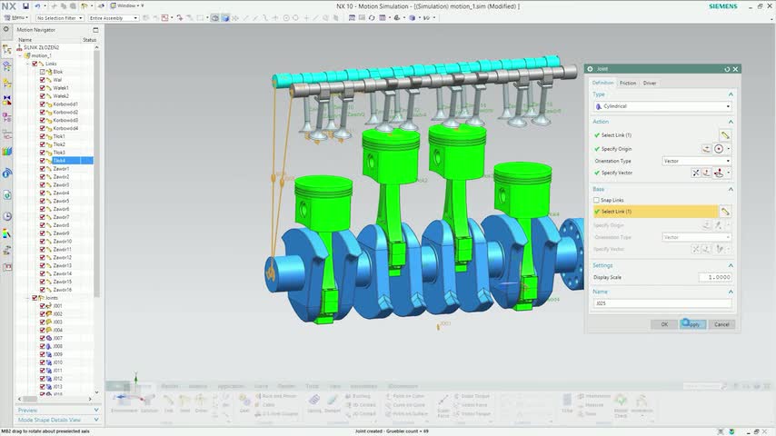The image size is (776, 436).
Task: Open the History clock sidebar icon
Action: coord(7,216)
